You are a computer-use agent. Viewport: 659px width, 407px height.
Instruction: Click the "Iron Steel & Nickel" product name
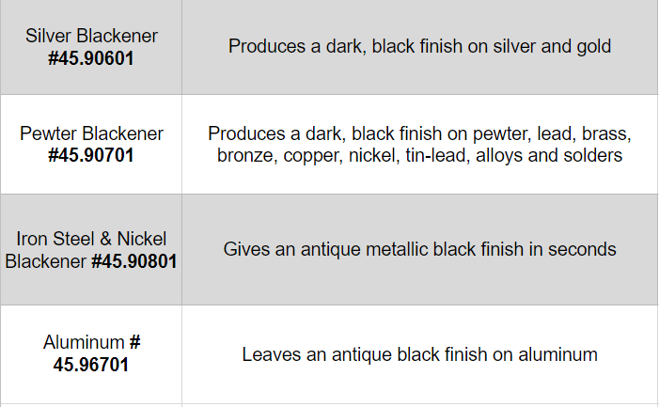(91, 239)
